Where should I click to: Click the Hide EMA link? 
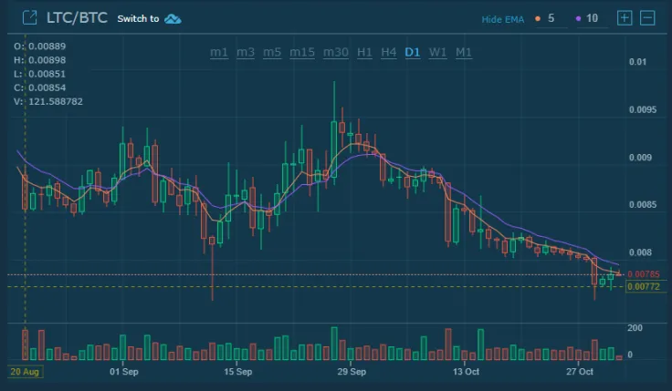[x=503, y=19]
